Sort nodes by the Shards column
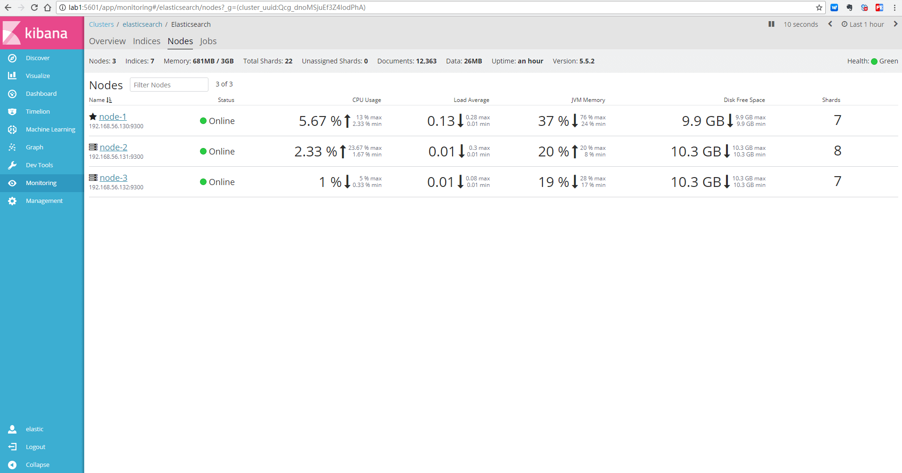 click(x=831, y=100)
